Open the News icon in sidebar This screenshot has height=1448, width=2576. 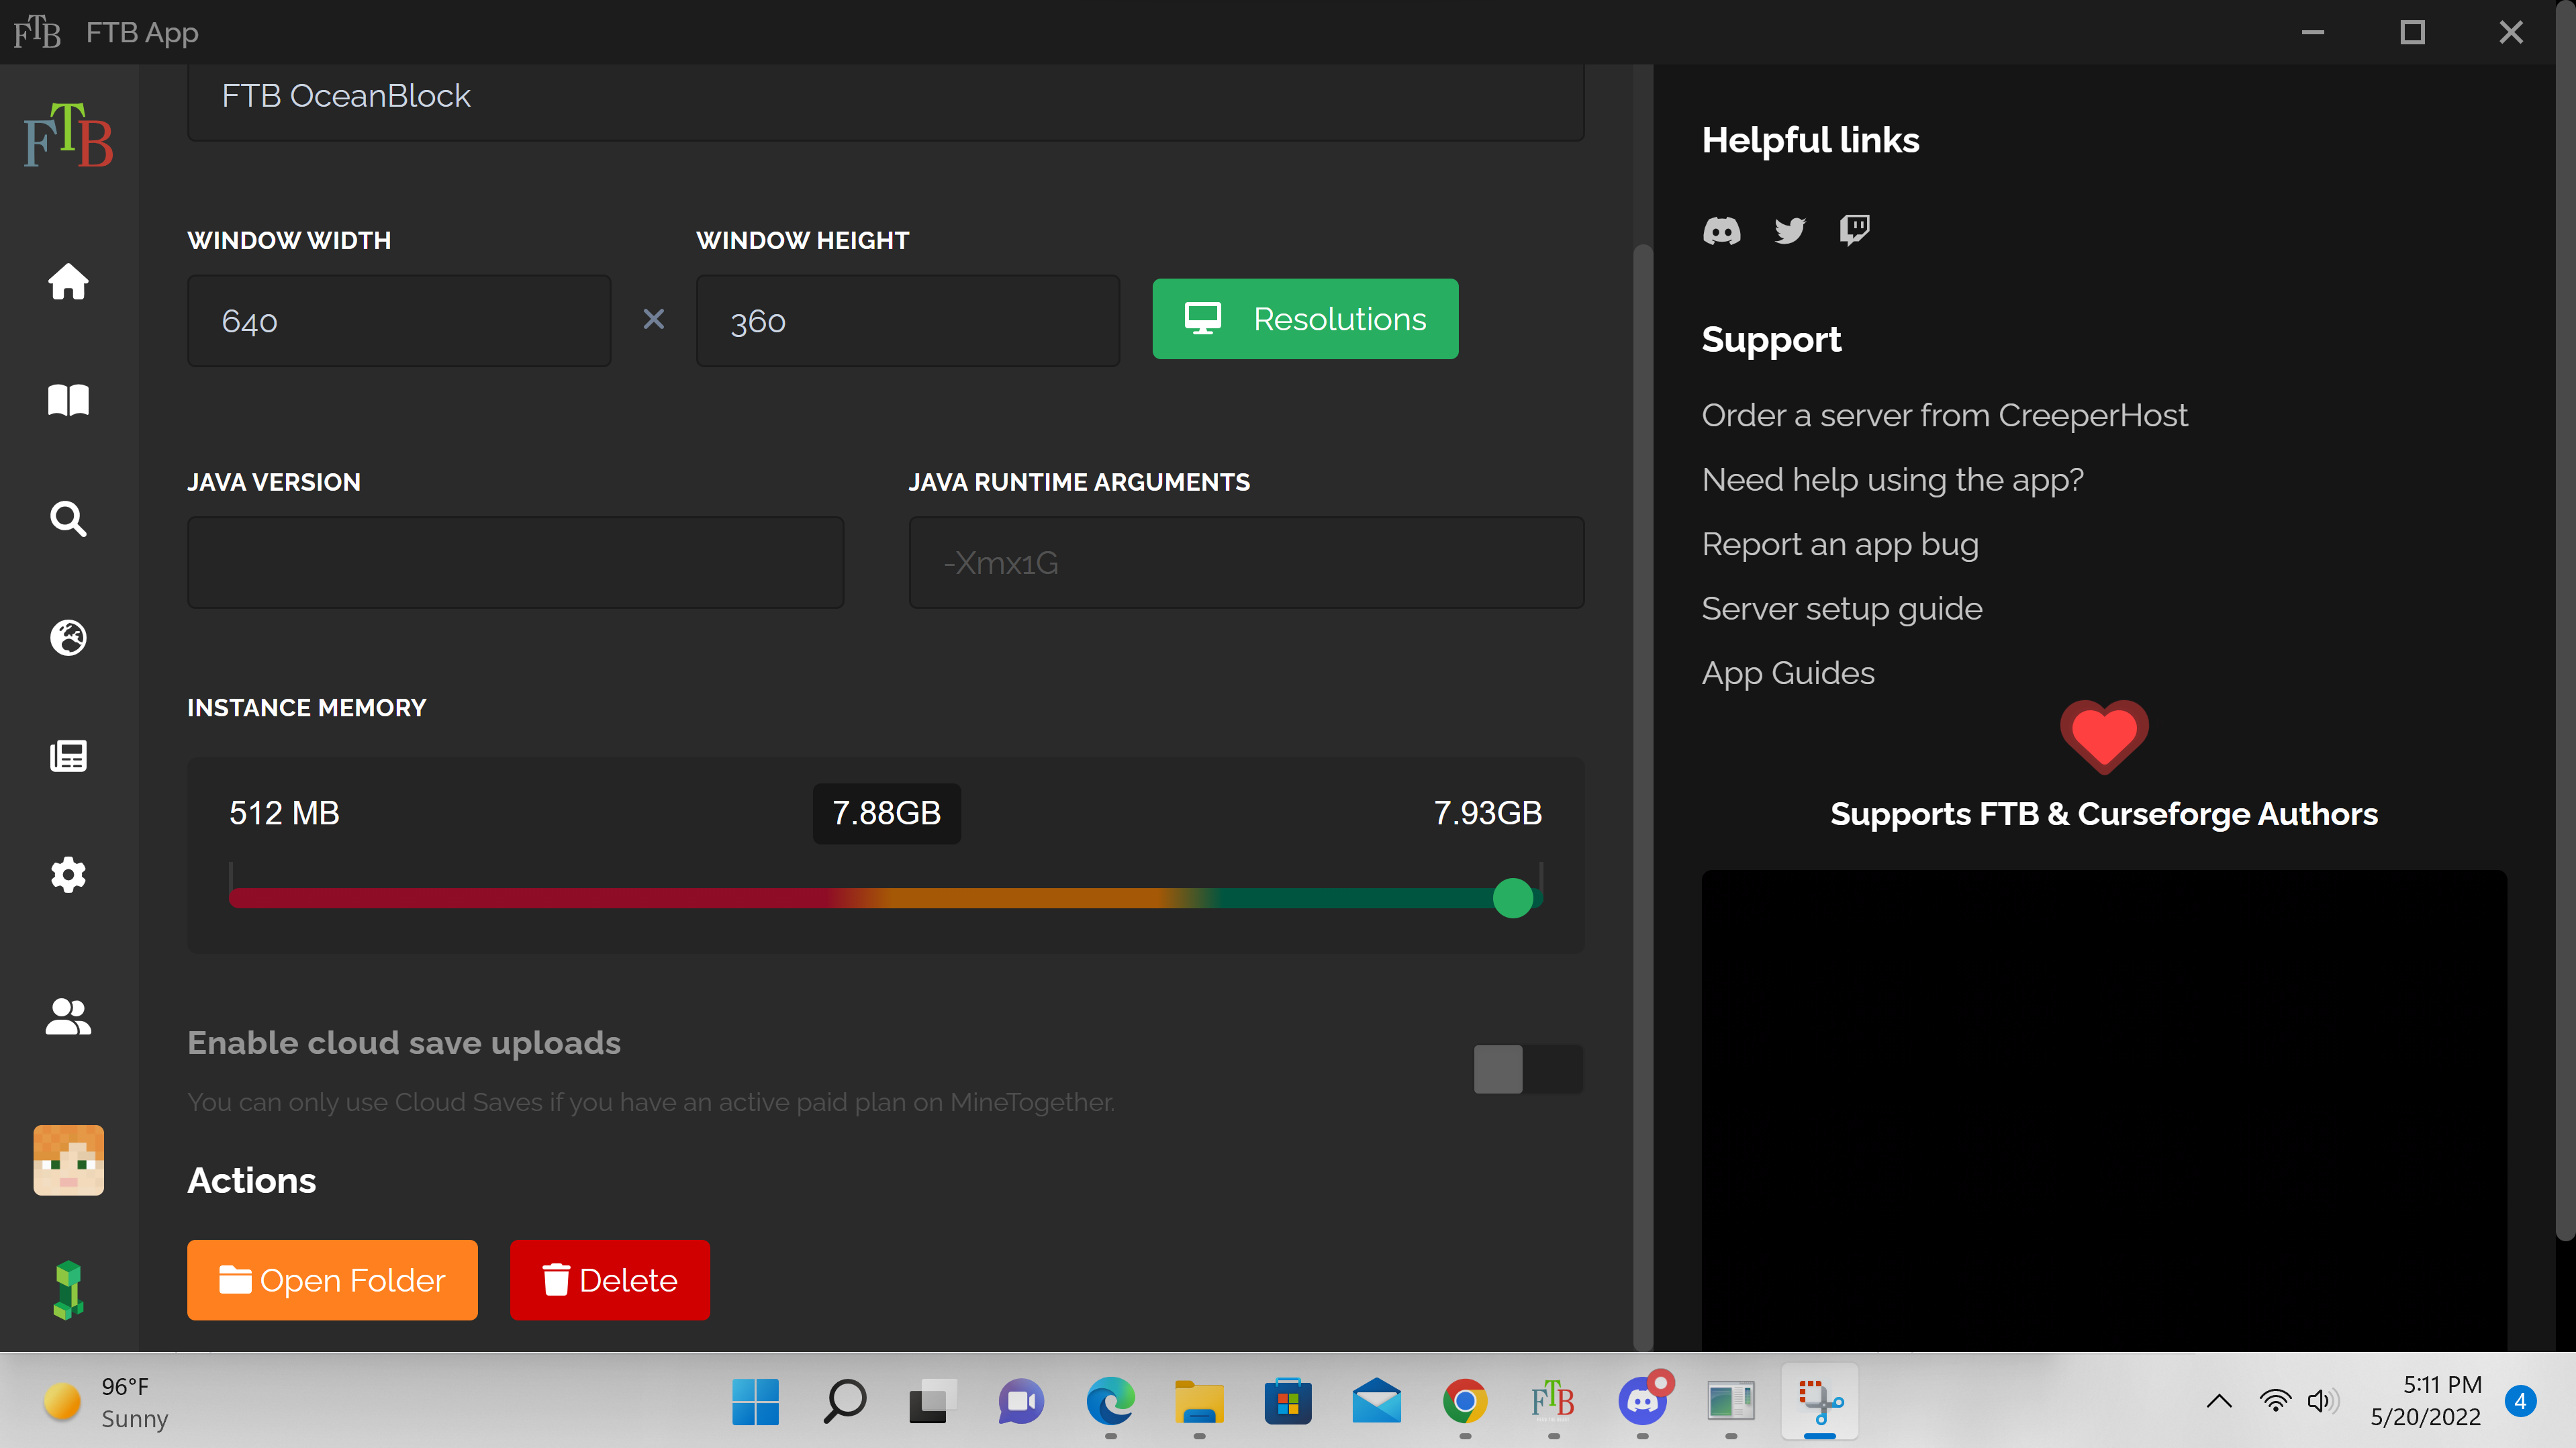(x=68, y=756)
